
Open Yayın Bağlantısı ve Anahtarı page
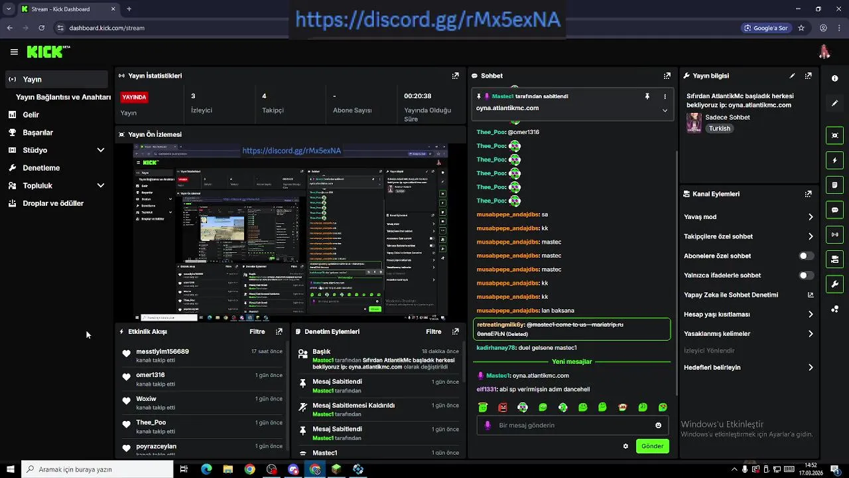tap(63, 97)
